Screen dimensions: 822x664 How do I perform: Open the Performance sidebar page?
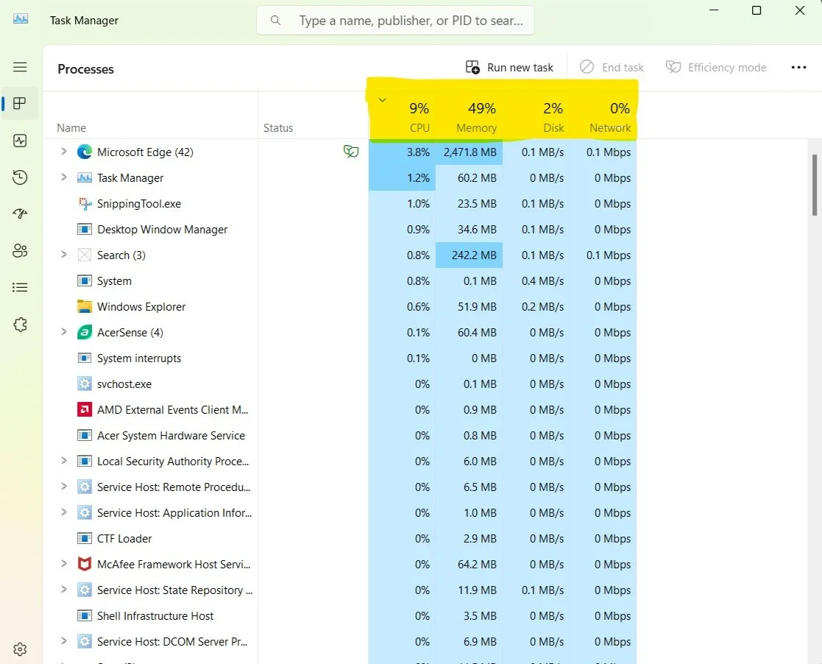20,141
